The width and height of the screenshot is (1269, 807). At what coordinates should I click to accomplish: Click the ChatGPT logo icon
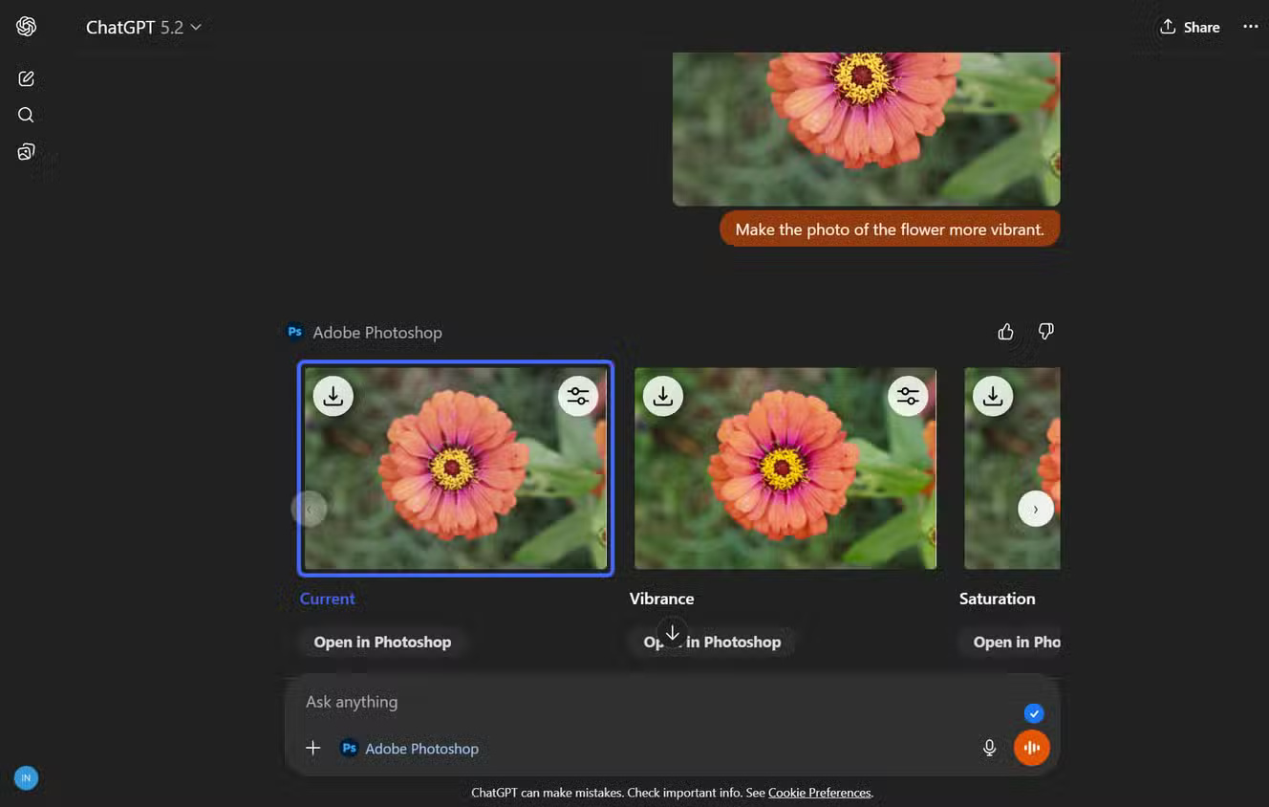tap(26, 27)
